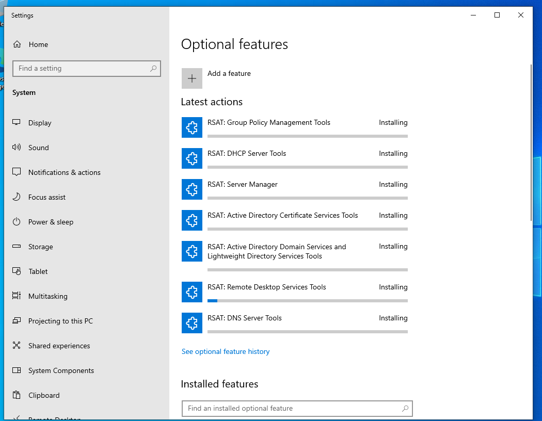Click the Display monitor icon
This screenshot has height=421, width=542.
click(16, 122)
